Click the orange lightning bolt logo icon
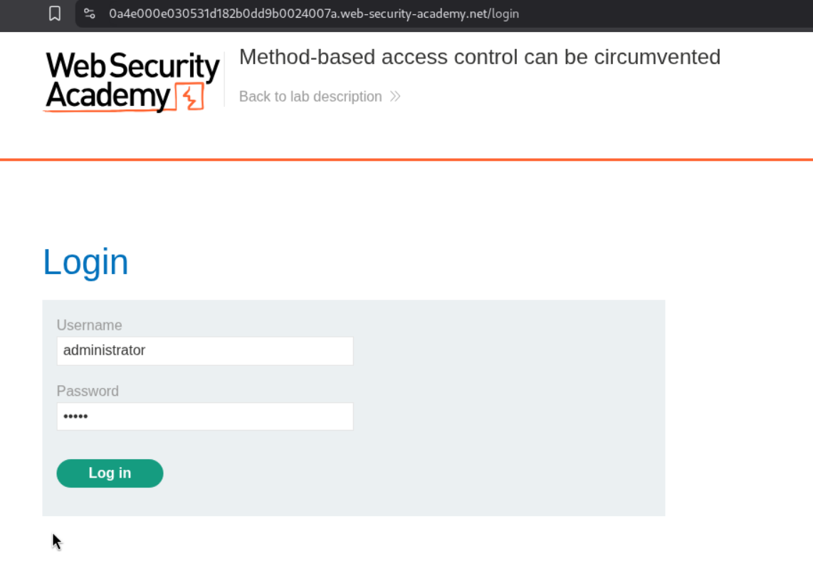 click(192, 97)
